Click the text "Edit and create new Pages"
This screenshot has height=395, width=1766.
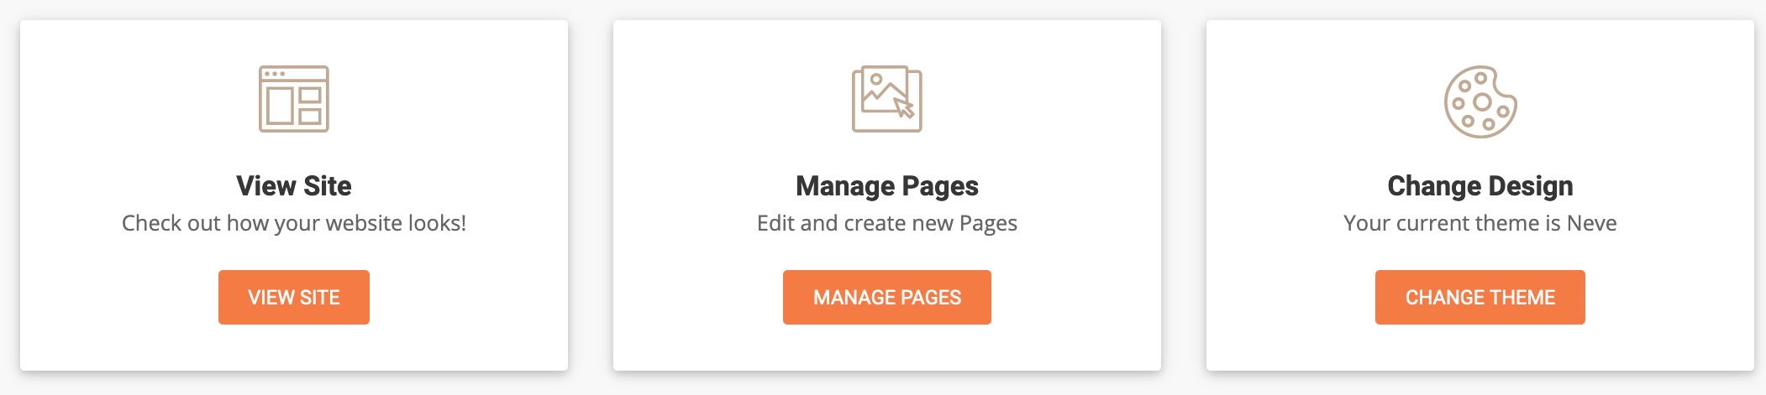point(887,223)
